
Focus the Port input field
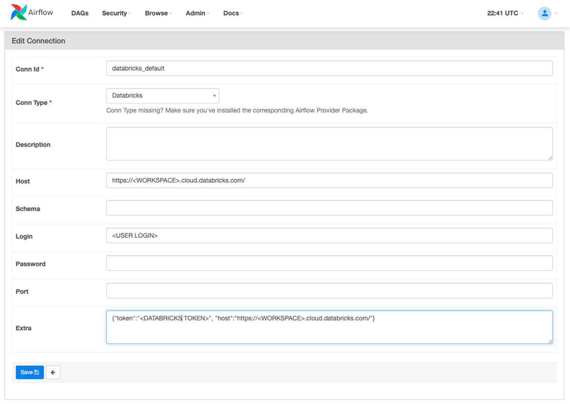329,290
